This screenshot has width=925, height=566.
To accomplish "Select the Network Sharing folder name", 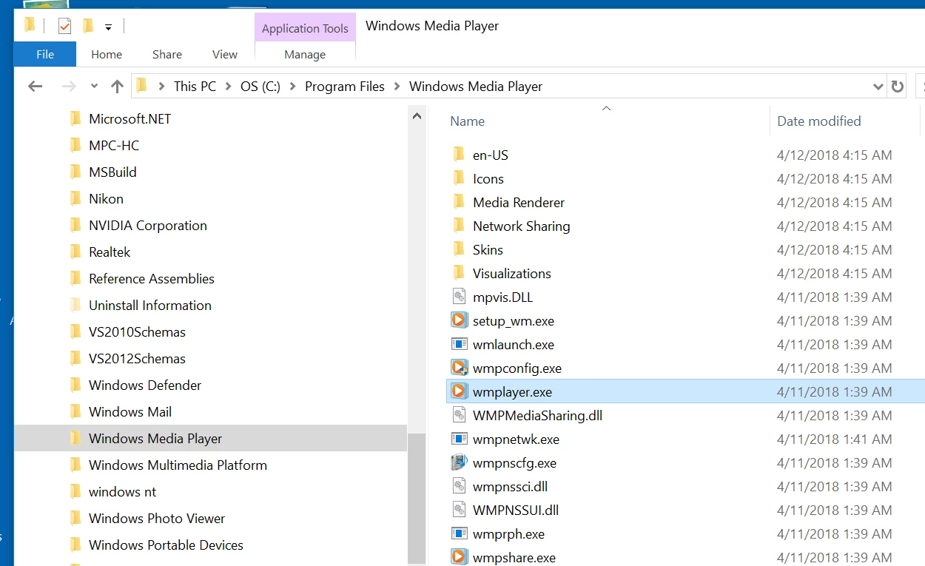I will click(x=522, y=226).
